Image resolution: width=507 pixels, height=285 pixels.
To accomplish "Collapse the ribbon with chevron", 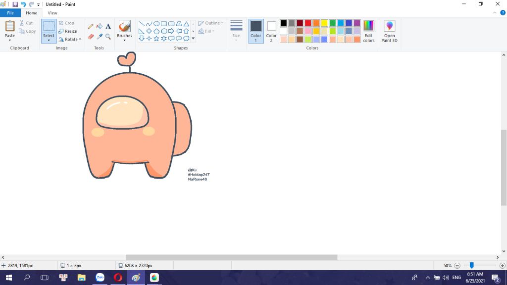I will [x=495, y=13].
